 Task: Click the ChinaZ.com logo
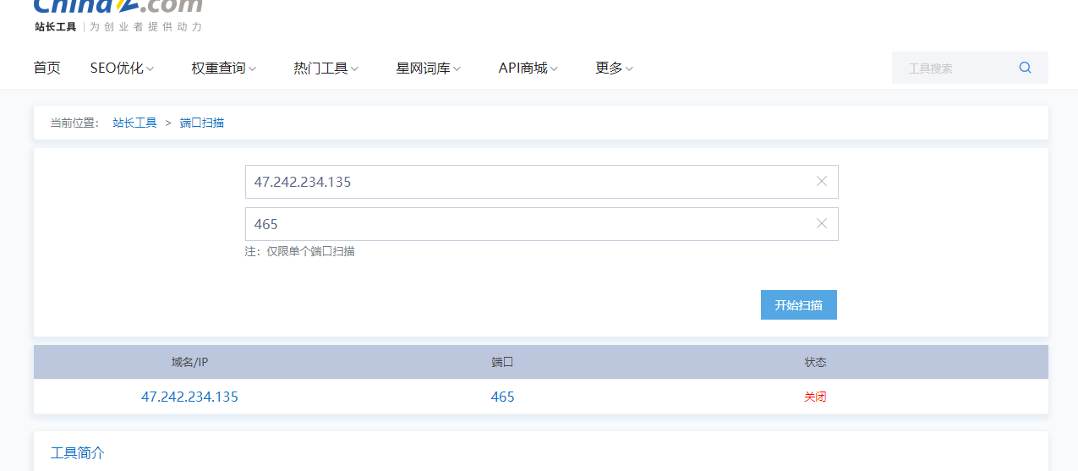[x=118, y=6]
